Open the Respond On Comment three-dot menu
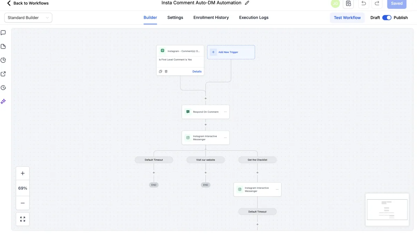417x234 pixels. 225,112
